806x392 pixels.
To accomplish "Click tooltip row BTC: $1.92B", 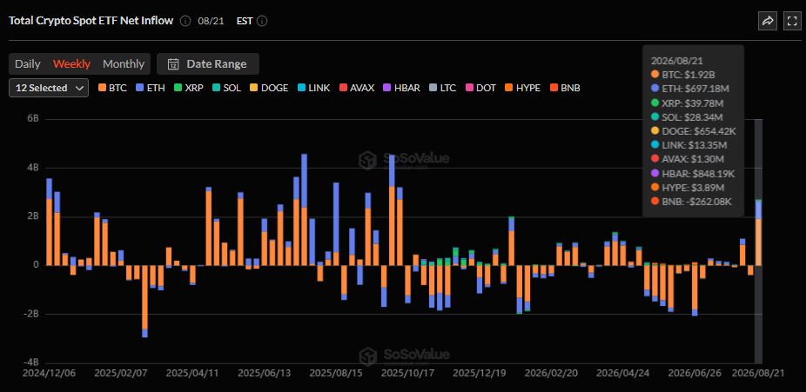I will [x=684, y=75].
